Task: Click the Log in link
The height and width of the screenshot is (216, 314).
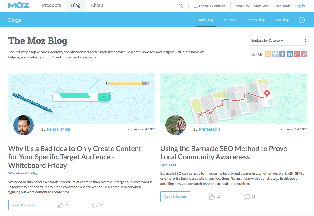Action: 300,6
